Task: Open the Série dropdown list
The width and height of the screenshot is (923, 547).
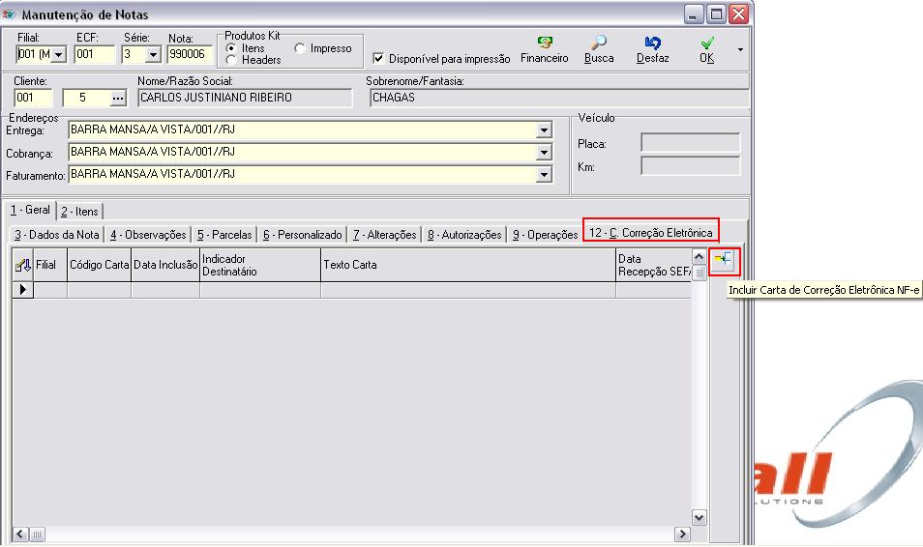Action: point(152,55)
